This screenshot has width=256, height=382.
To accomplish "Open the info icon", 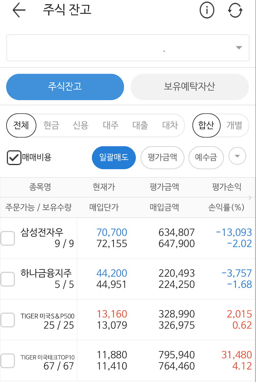I will point(207,11).
